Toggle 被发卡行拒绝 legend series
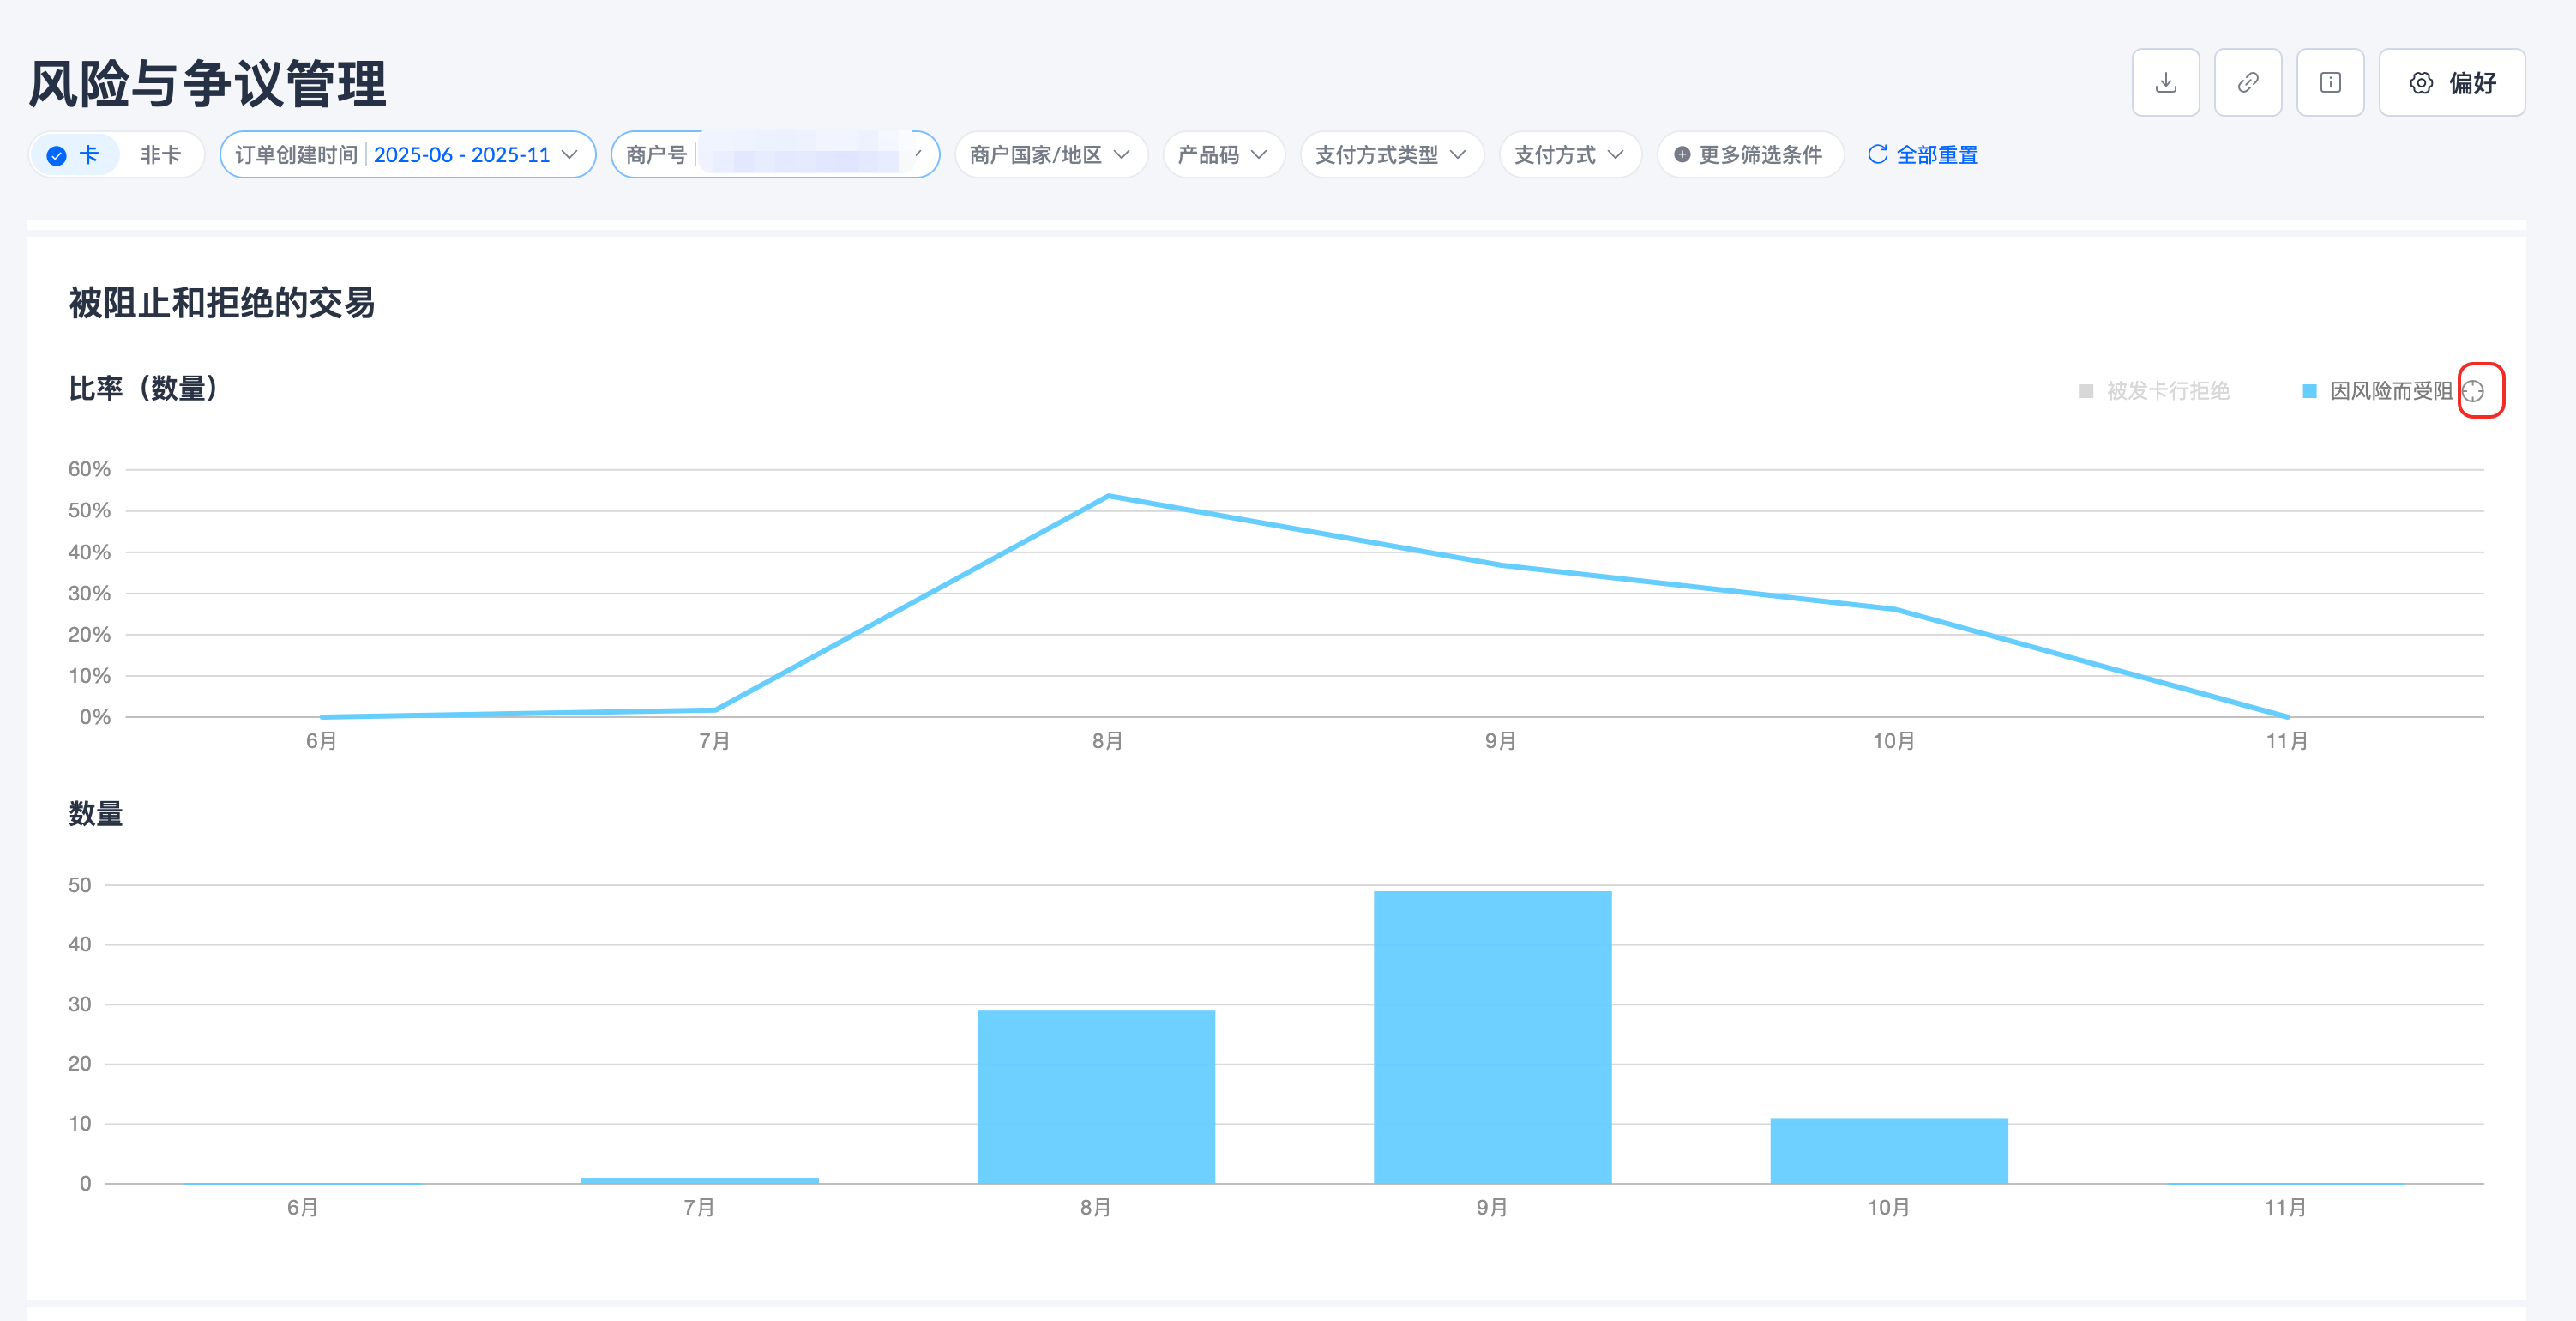 tap(2166, 391)
